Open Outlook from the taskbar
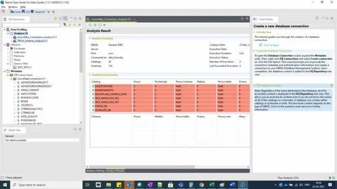 click(x=129, y=185)
